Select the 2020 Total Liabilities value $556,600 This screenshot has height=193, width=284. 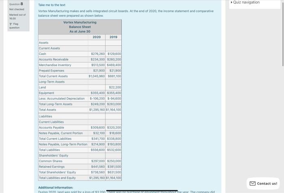(98, 150)
